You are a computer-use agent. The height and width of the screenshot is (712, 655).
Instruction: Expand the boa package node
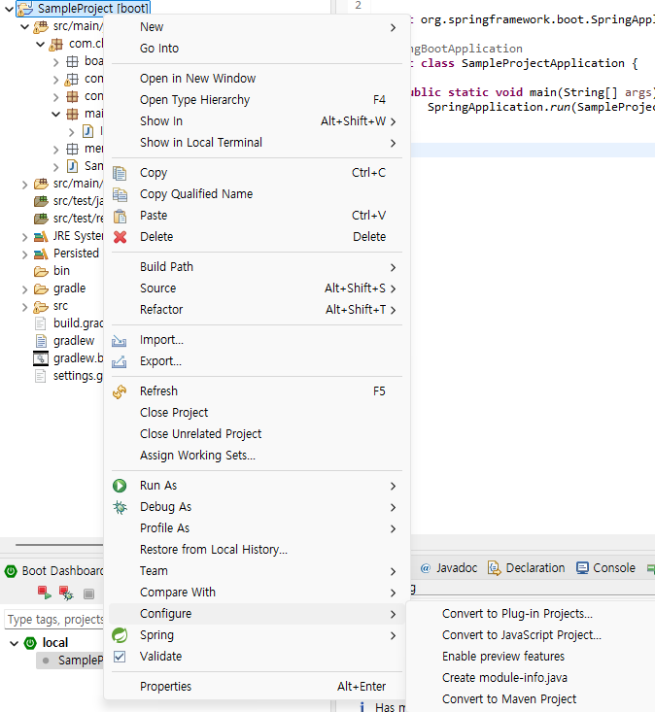[x=55, y=62]
